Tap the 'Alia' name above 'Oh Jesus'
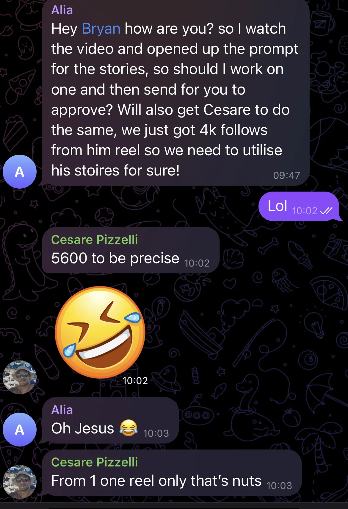348x509 pixels. (x=62, y=410)
